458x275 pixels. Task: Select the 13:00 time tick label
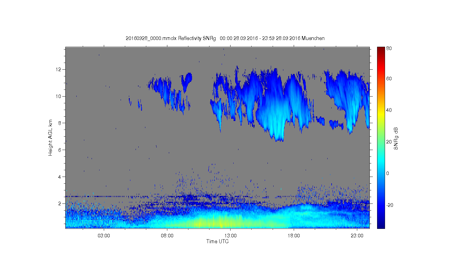(231, 236)
